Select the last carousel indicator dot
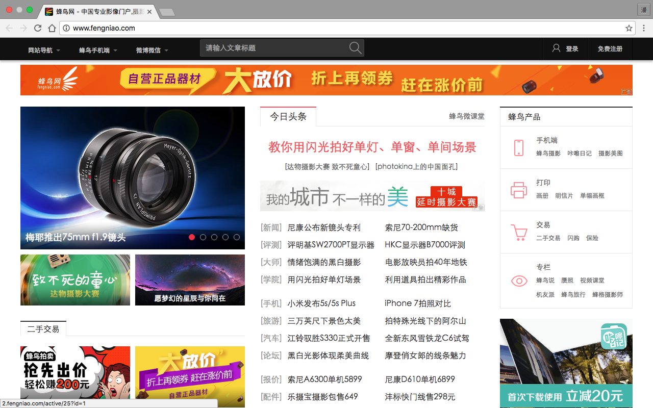653x408 pixels. [237, 237]
